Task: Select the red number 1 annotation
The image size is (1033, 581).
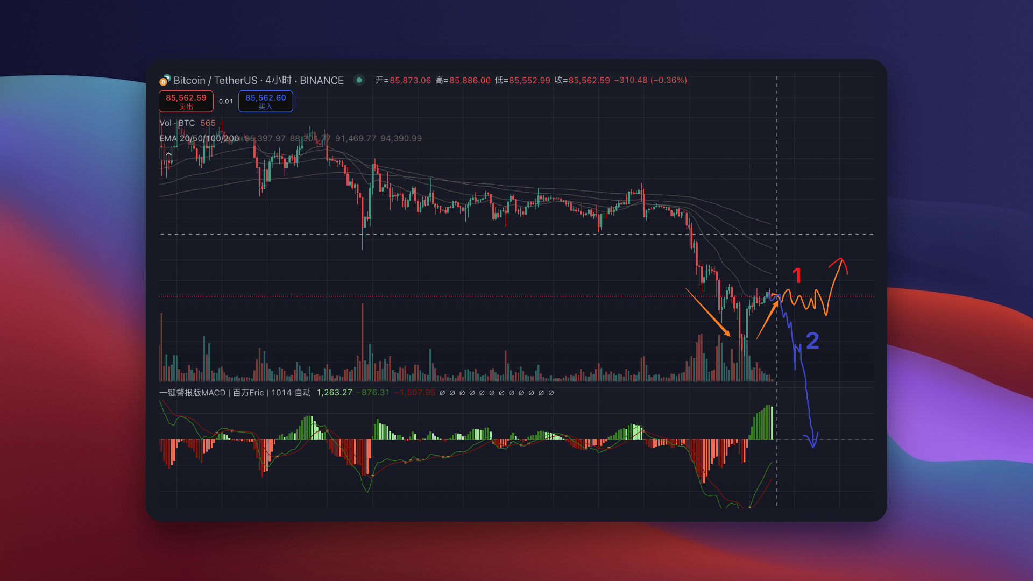Action: click(x=797, y=276)
